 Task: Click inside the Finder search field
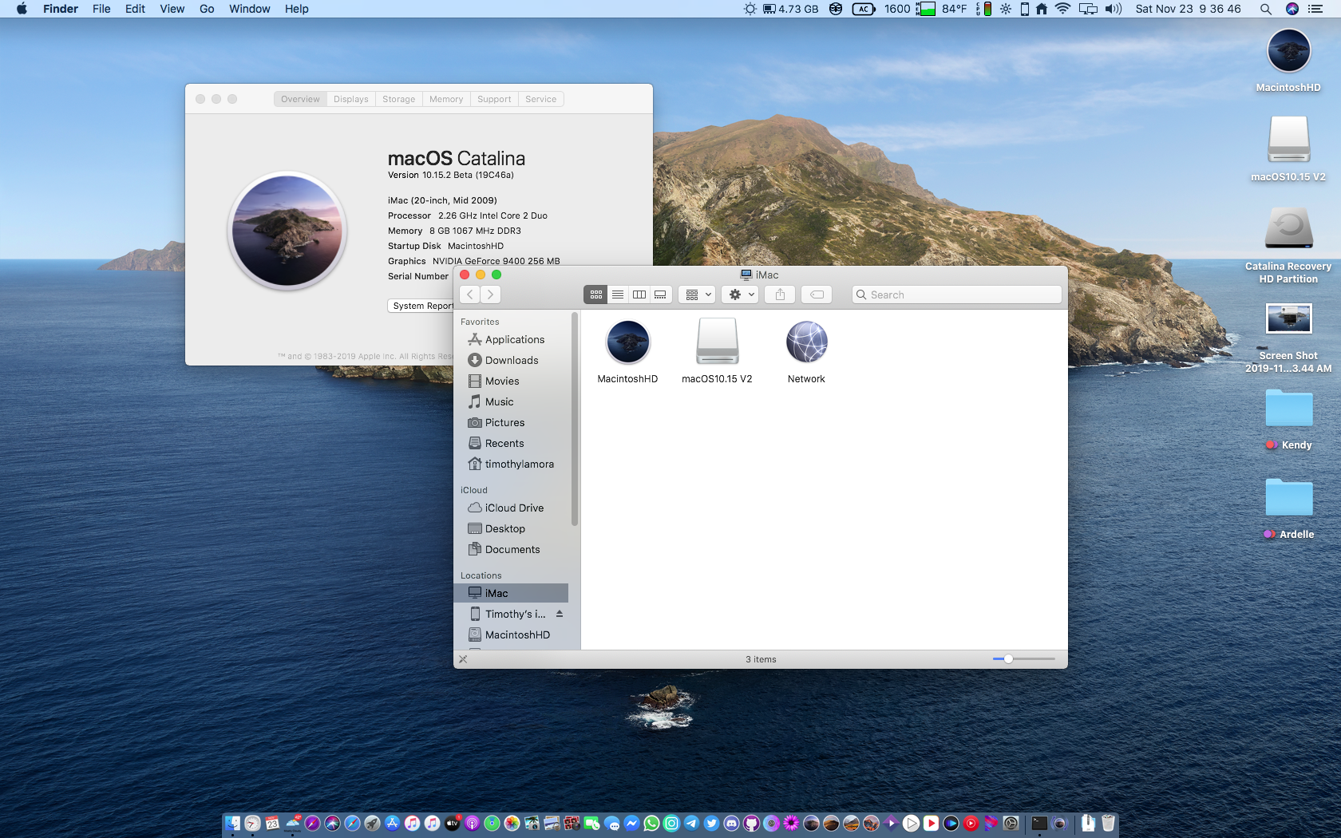pos(955,294)
